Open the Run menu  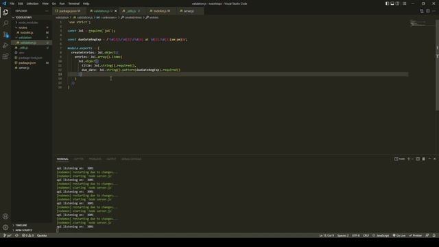62,3
